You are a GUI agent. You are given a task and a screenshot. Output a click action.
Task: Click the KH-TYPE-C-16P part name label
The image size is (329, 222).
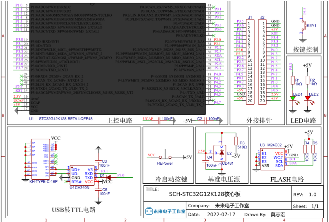(x=44, y=181)
